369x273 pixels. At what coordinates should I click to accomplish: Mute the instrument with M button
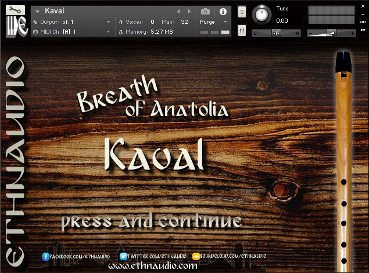point(242,30)
